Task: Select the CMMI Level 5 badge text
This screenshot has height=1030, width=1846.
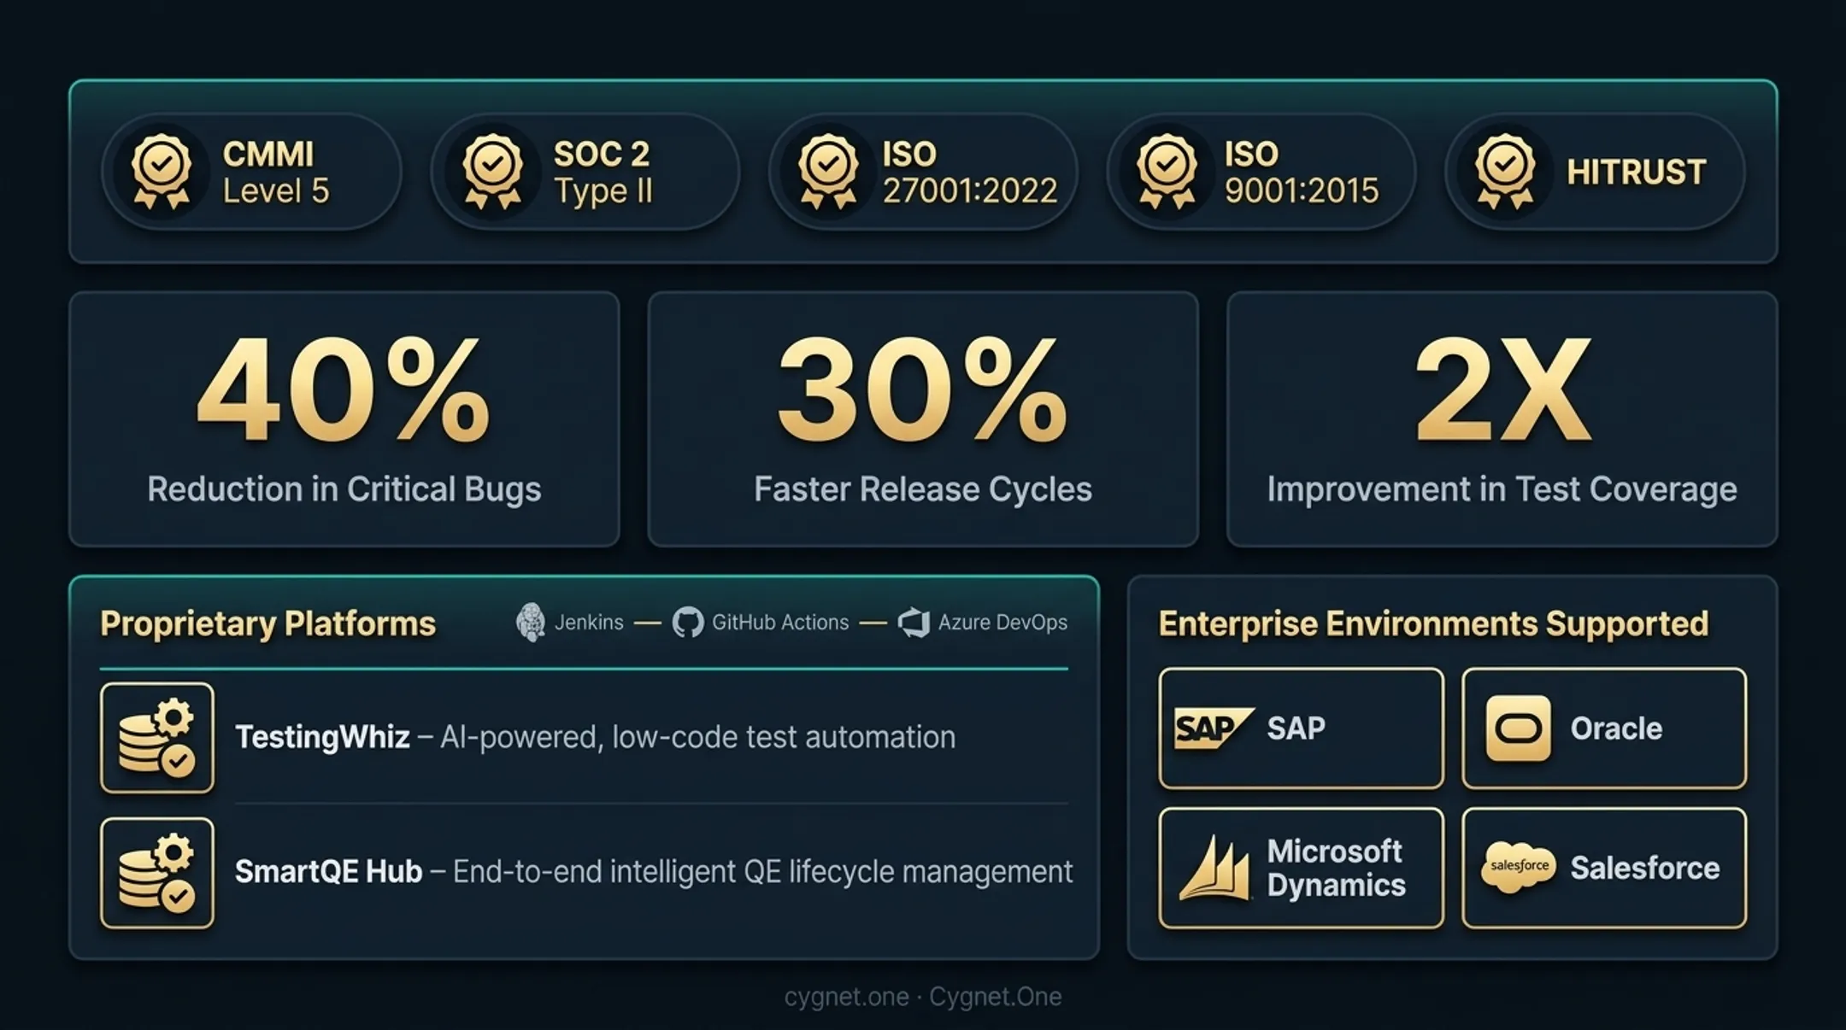Action: [x=276, y=173]
